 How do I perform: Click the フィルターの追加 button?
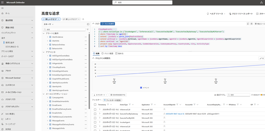tap(112, 100)
